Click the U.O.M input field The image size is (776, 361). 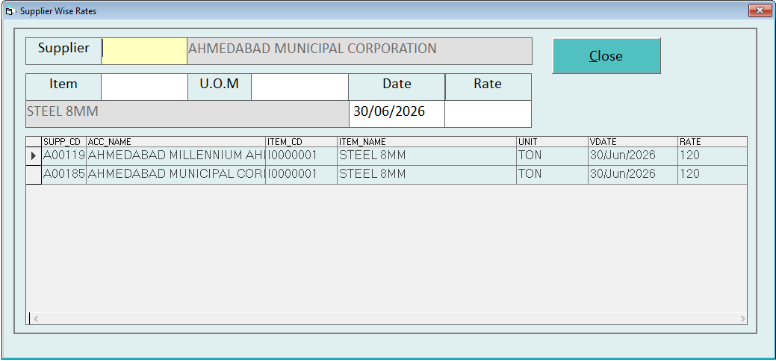pyautogui.click(x=299, y=87)
